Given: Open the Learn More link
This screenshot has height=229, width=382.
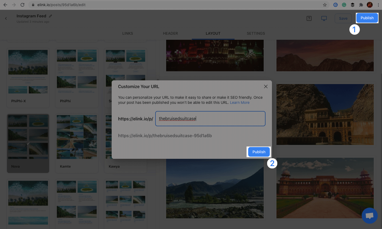Looking at the screenshot, I should tap(240, 102).
